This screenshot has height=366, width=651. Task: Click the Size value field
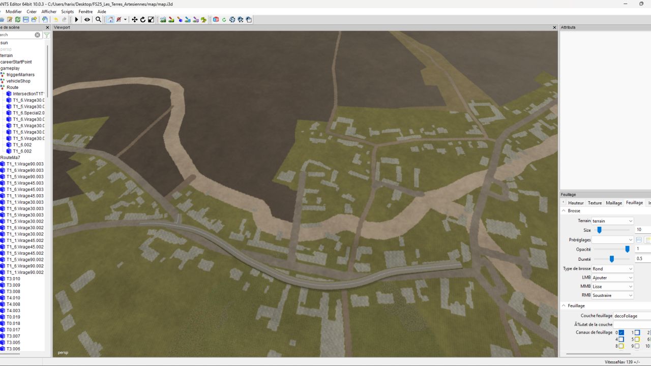pos(643,230)
